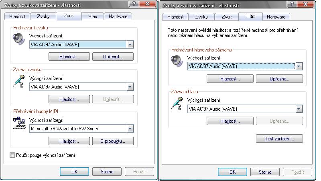Screen dimensions: 321x181
Task: Switch to Hardware tab in the Hlas tab dialog
Action: tap(276, 17)
